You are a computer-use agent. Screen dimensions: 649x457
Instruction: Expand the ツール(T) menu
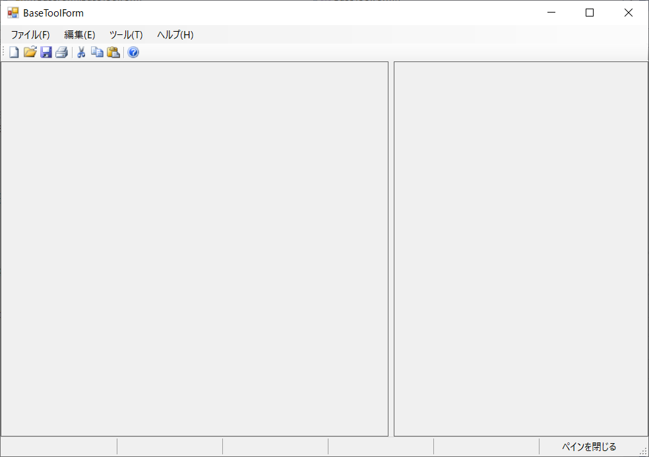click(126, 35)
